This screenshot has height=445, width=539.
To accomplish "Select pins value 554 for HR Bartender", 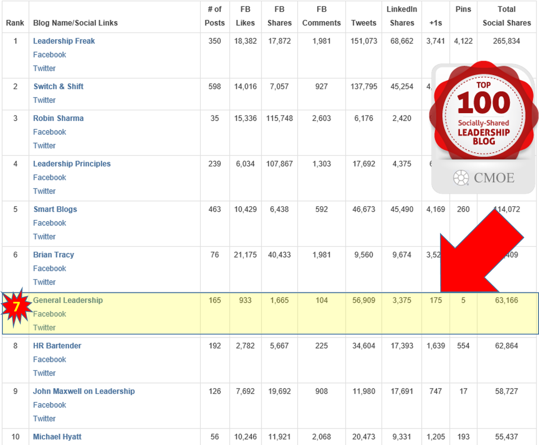I will click(x=463, y=346).
